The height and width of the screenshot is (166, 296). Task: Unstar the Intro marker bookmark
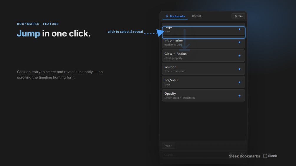[239, 42]
